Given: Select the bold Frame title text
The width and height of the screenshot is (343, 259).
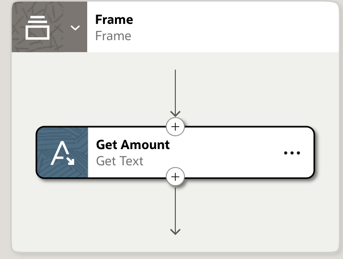Looking at the screenshot, I should (x=114, y=20).
